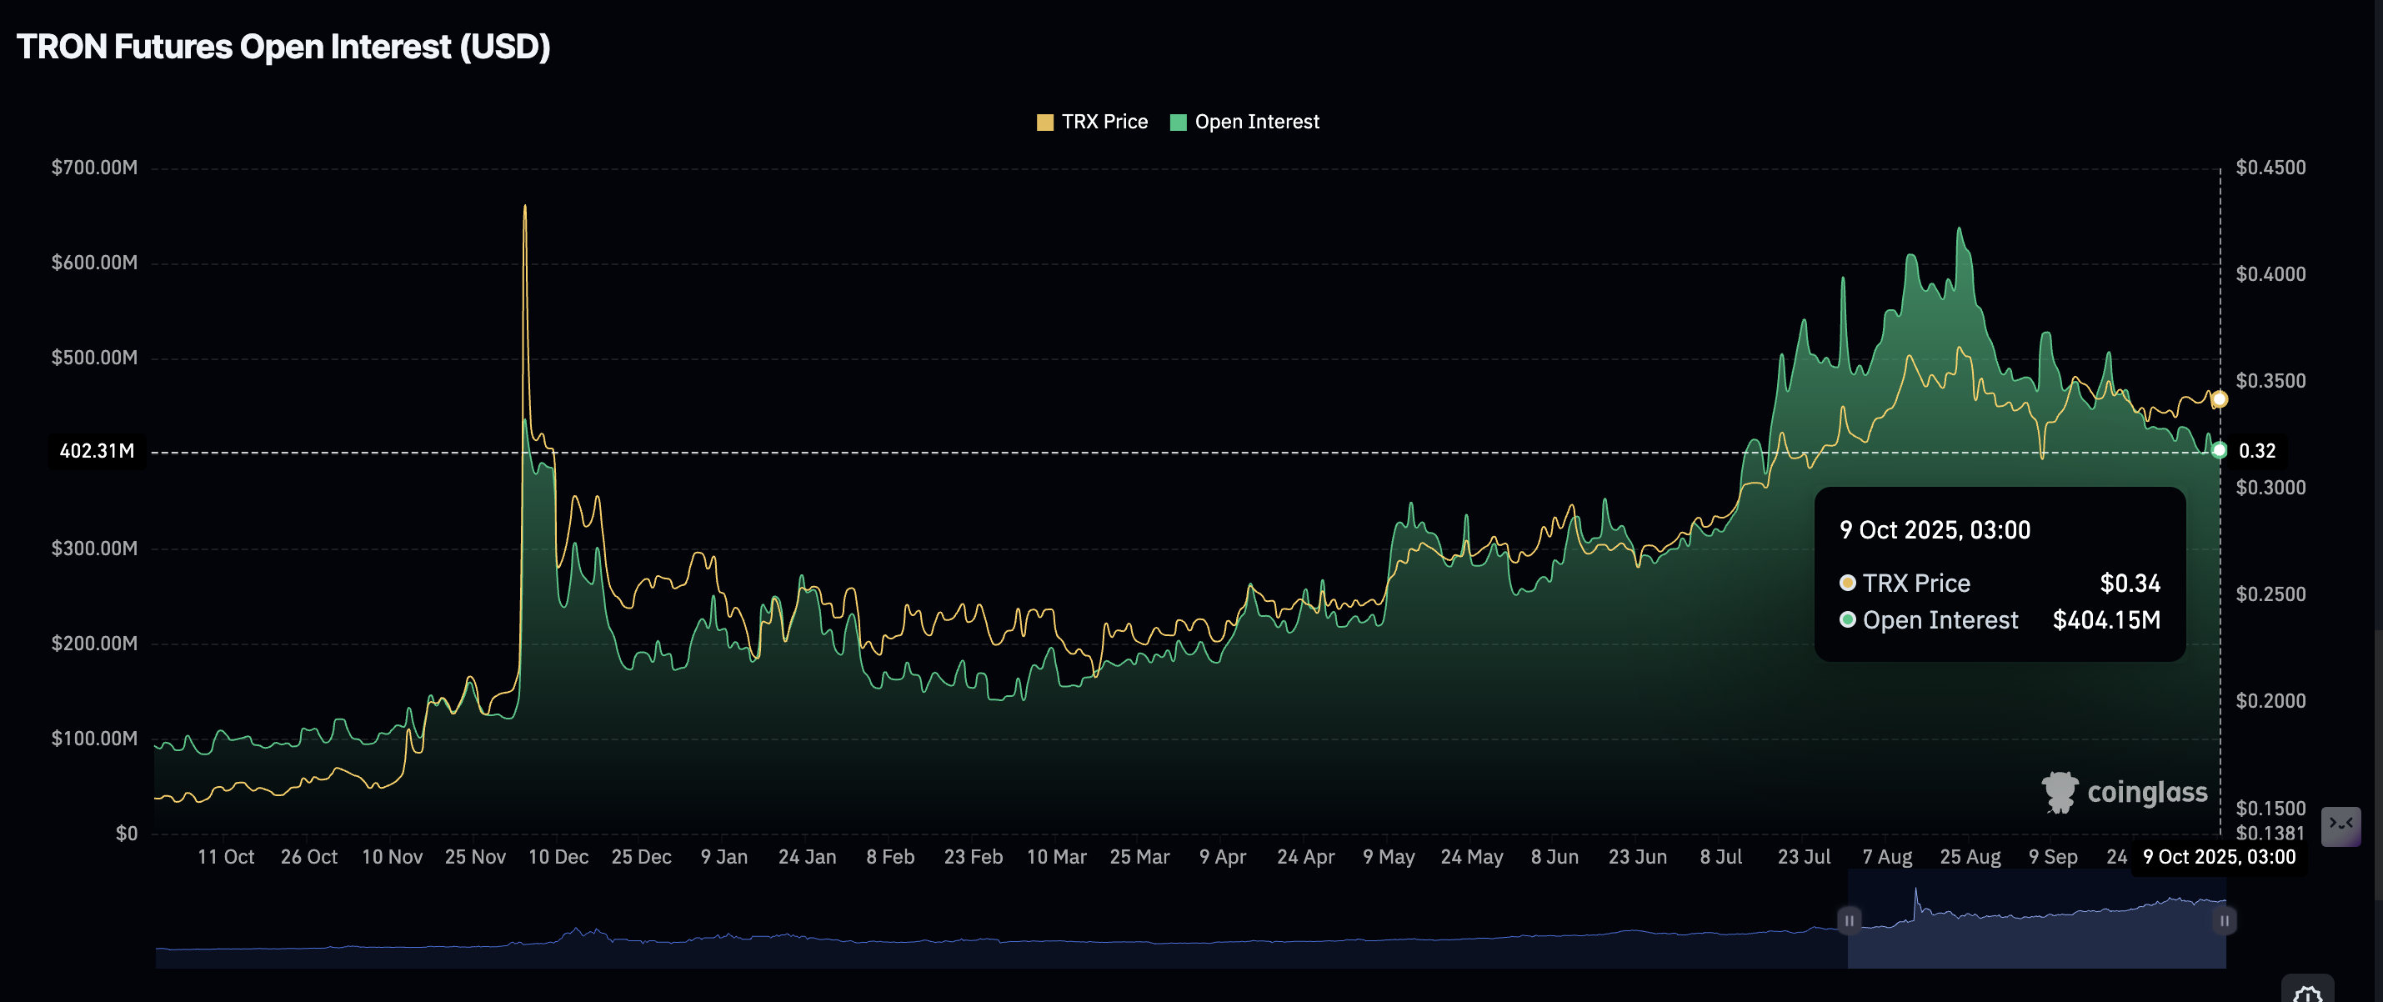
Task: Click tooltip's yellow TRX Price bullet
Action: pyautogui.click(x=1847, y=583)
